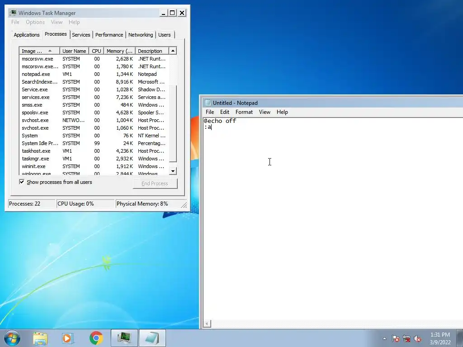This screenshot has width=463, height=347.
Task: Switch to the Performance tab
Action: point(109,35)
